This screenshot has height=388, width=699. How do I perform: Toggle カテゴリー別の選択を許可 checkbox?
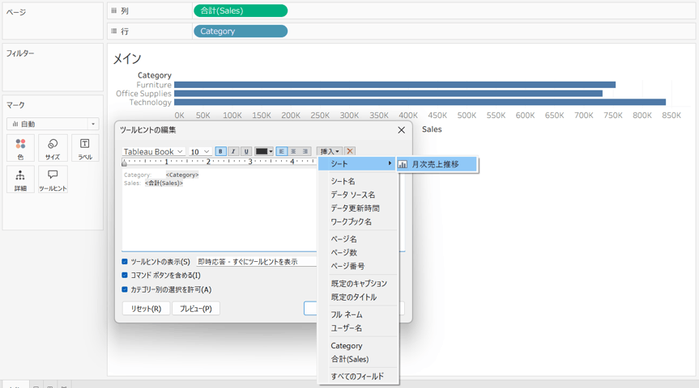pos(125,289)
